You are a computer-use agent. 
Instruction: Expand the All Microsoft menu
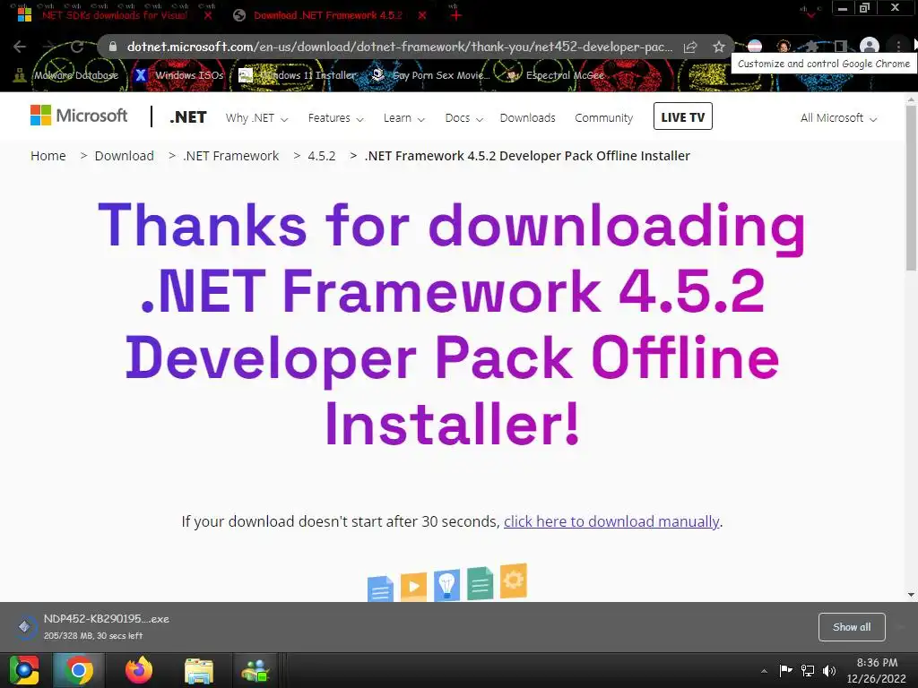pyautogui.click(x=838, y=118)
